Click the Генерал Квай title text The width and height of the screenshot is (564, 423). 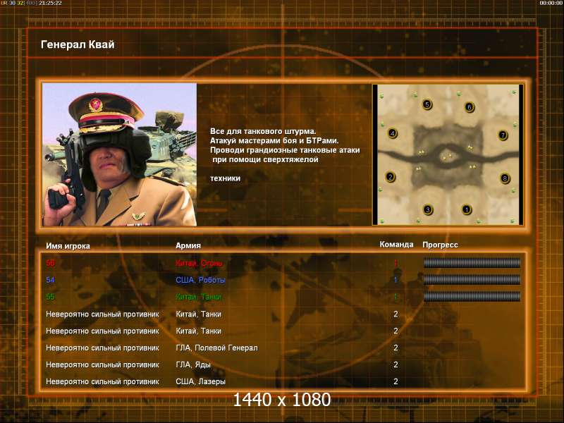tap(78, 44)
